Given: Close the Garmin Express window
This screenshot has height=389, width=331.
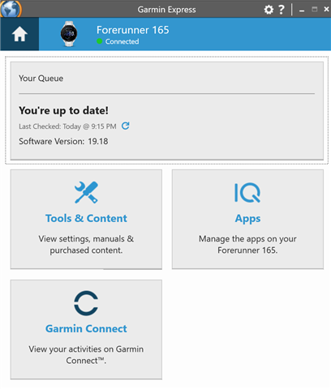Looking at the screenshot, I should tap(326, 9).
